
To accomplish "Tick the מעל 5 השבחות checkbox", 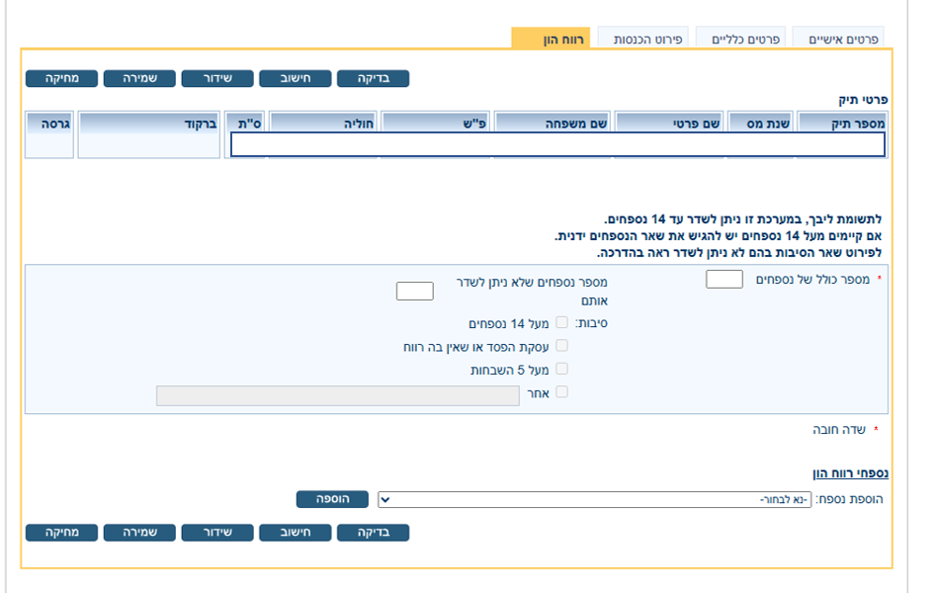I will tap(561, 368).
